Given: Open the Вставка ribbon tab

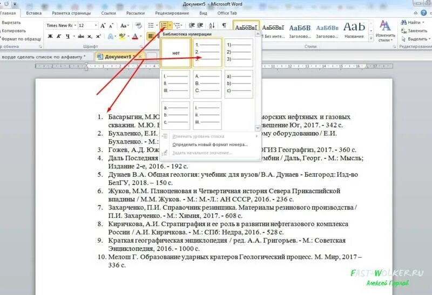Looking at the screenshot, I should point(34,13).
